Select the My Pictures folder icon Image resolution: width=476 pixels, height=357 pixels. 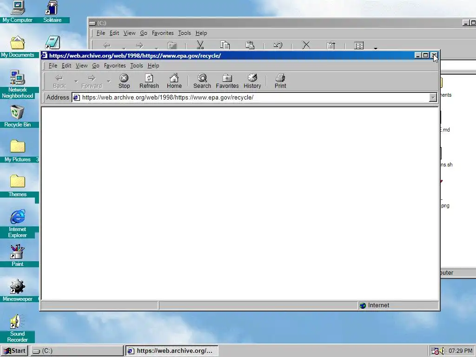click(x=17, y=151)
